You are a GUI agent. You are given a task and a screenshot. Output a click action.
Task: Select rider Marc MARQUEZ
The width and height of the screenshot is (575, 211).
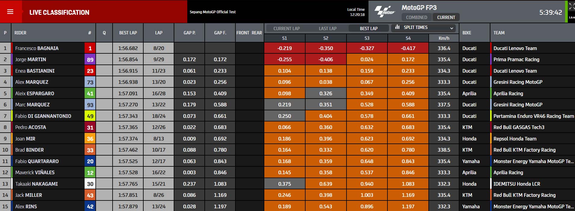coord(32,105)
